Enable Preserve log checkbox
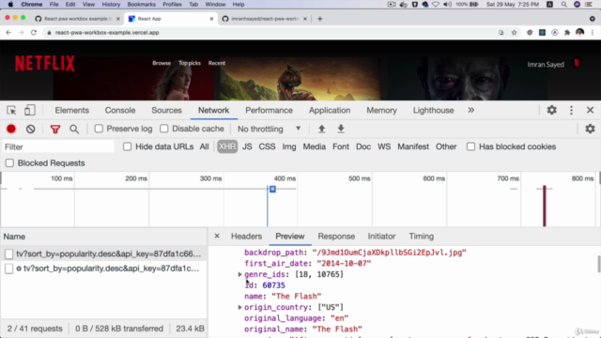 pos(99,129)
